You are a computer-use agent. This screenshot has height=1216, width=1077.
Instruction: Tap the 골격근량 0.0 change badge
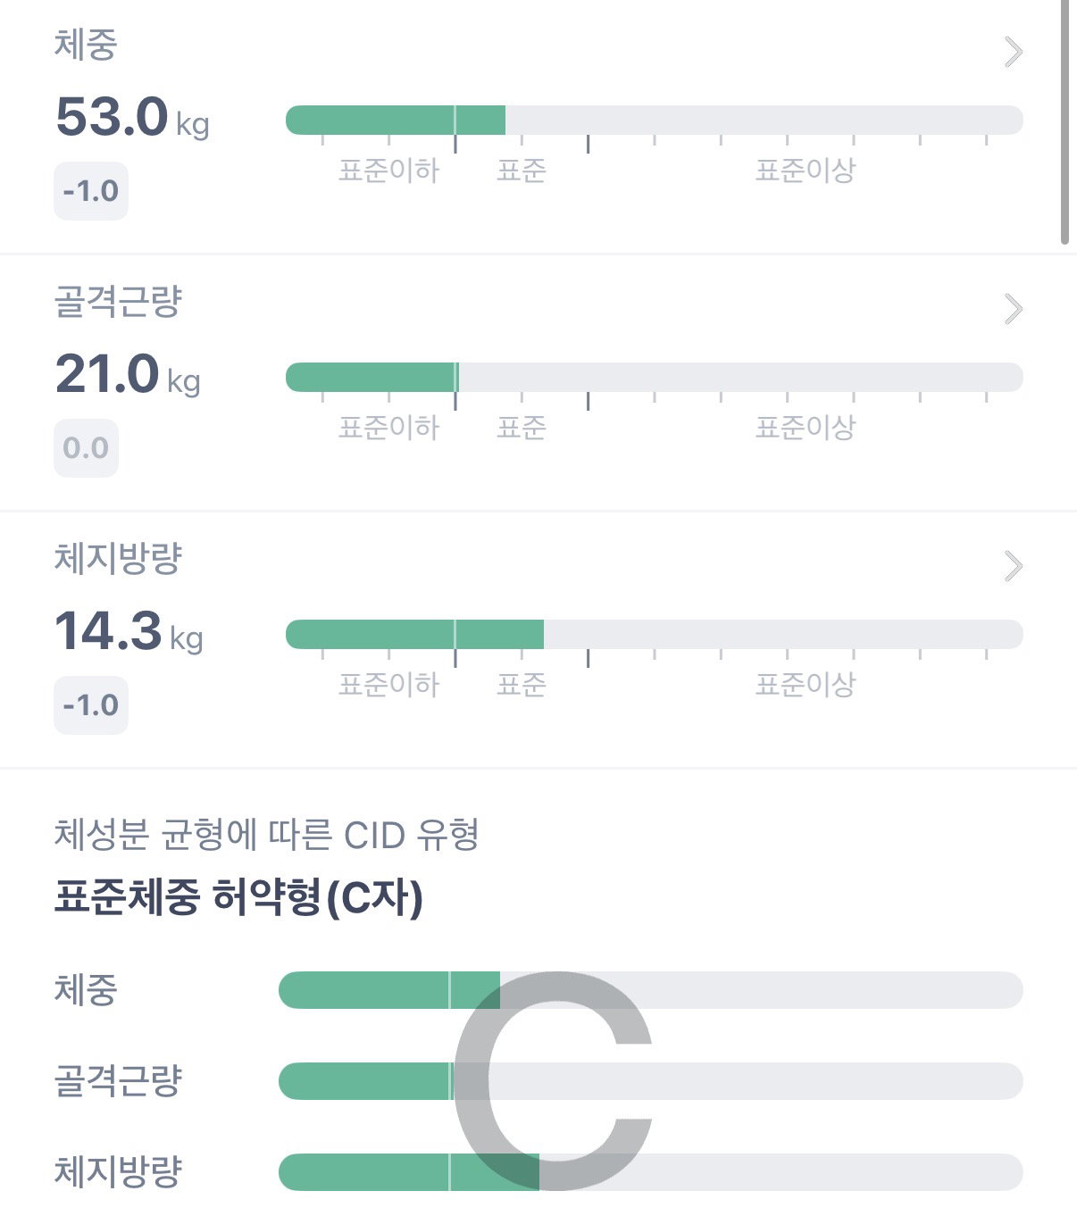86,448
